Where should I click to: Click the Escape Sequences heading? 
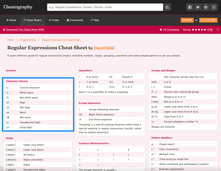pyautogui.click(x=90, y=103)
